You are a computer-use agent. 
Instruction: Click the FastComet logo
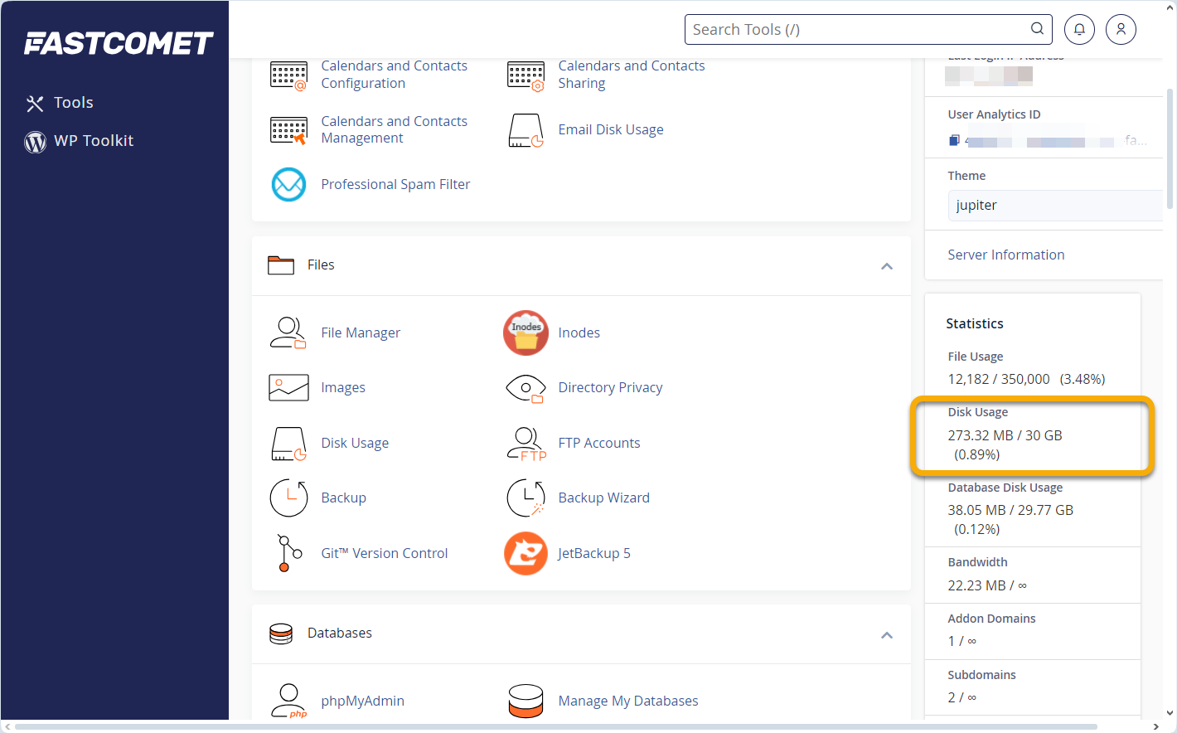[x=119, y=43]
